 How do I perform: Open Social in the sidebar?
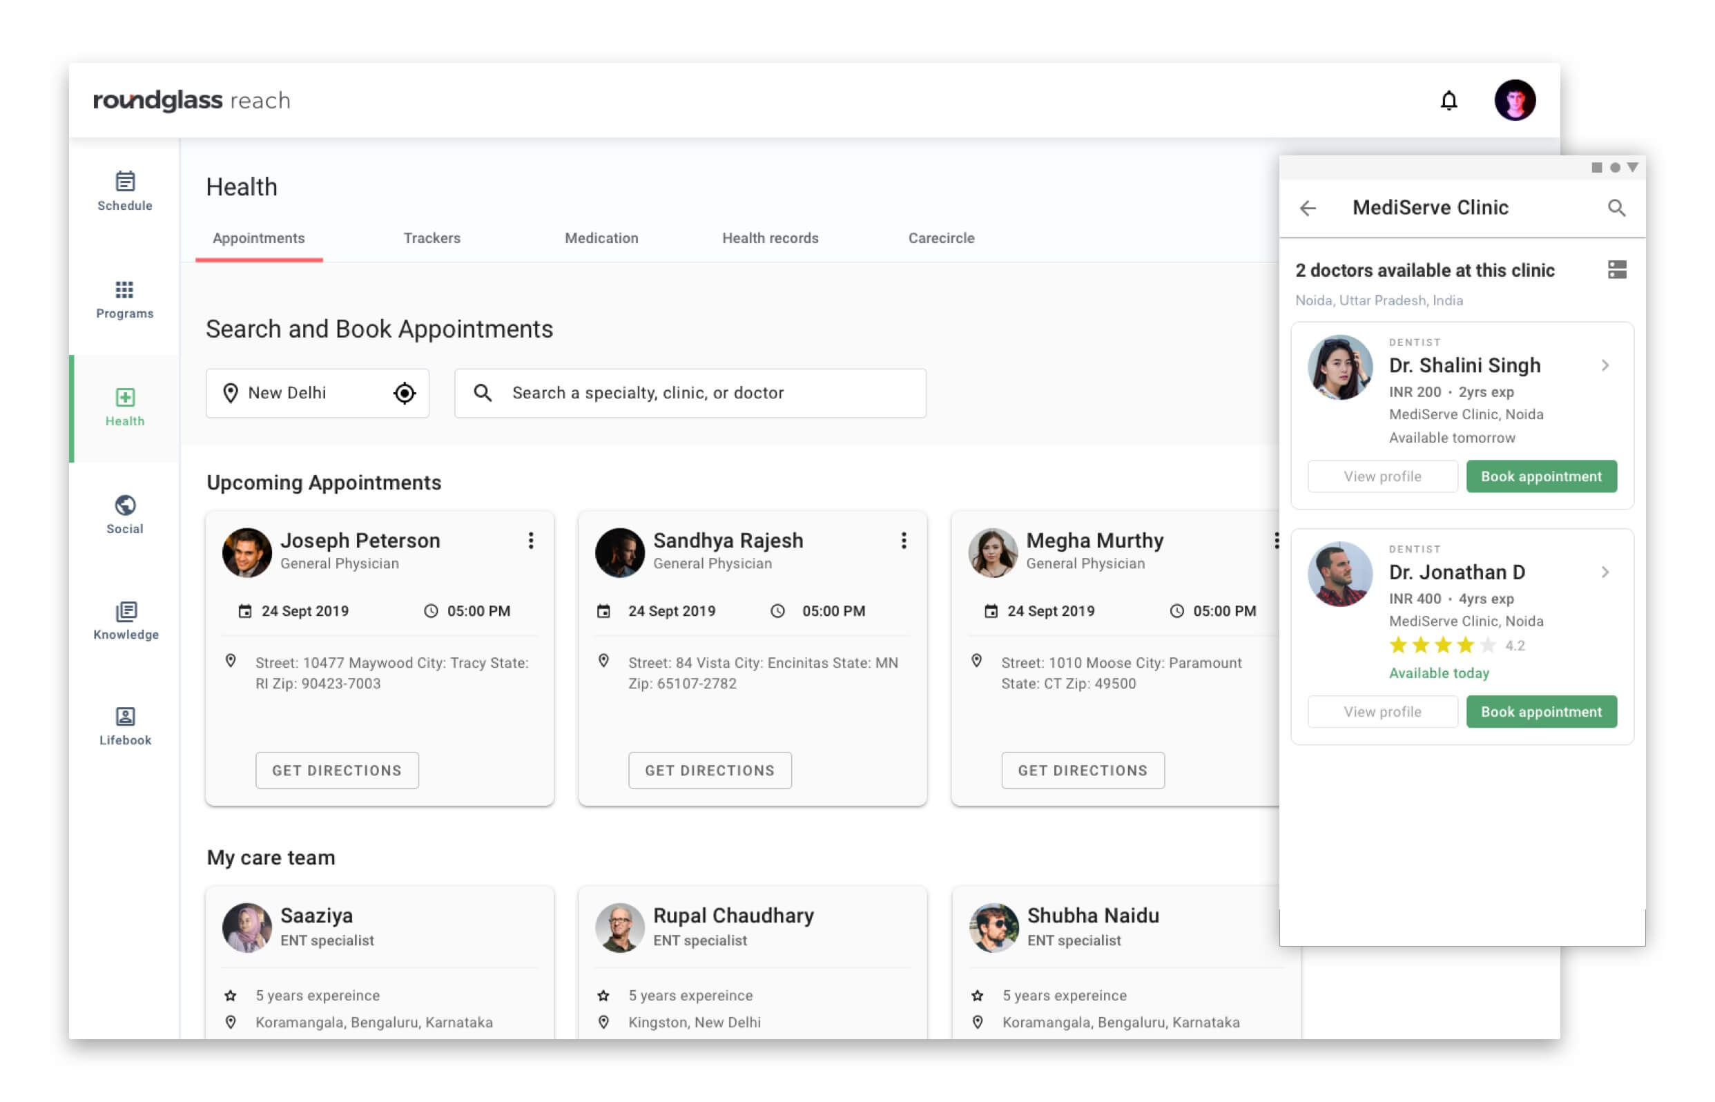click(x=124, y=514)
